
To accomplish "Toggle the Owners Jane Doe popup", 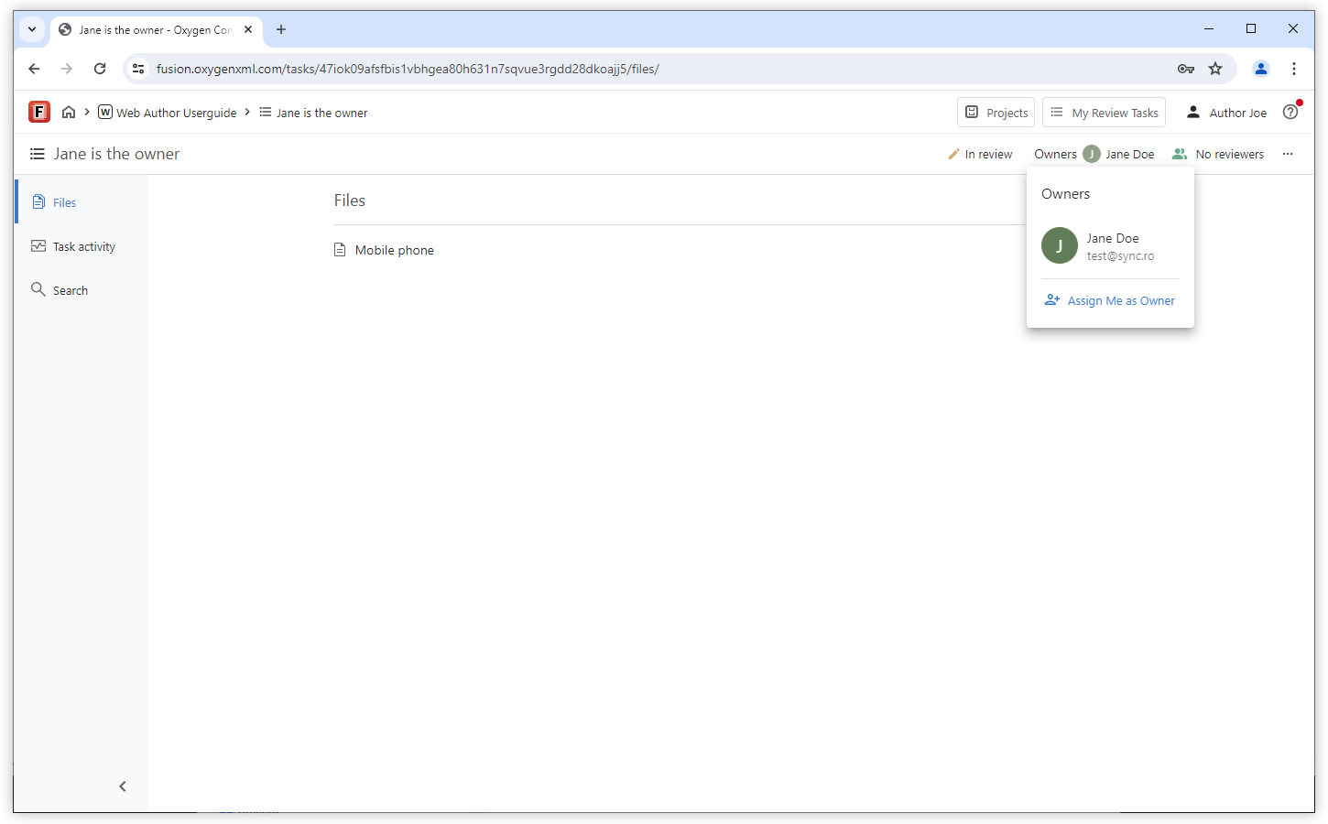I will (x=1094, y=154).
